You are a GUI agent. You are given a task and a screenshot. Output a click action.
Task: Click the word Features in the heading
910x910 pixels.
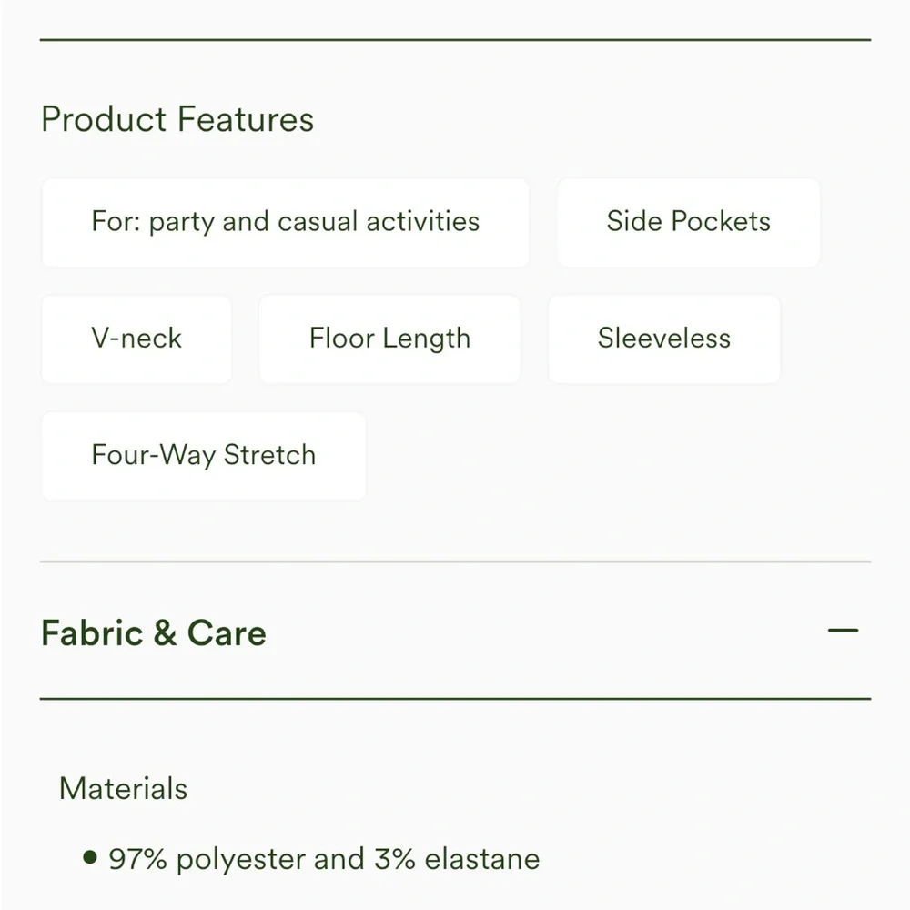point(246,119)
